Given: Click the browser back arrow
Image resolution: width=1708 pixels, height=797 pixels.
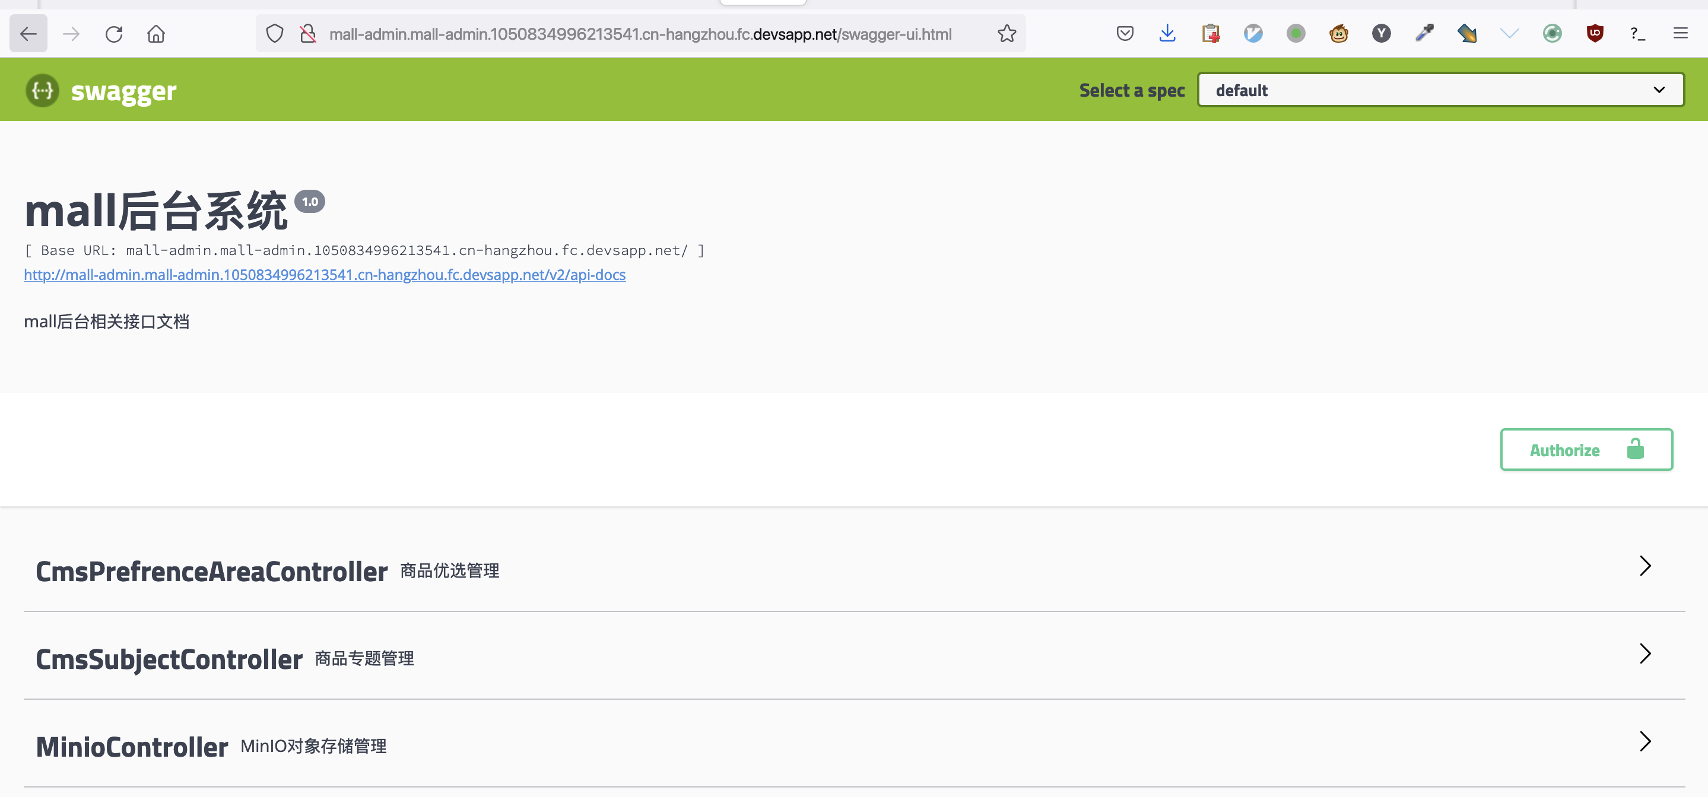Looking at the screenshot, I should click(28, 34).
